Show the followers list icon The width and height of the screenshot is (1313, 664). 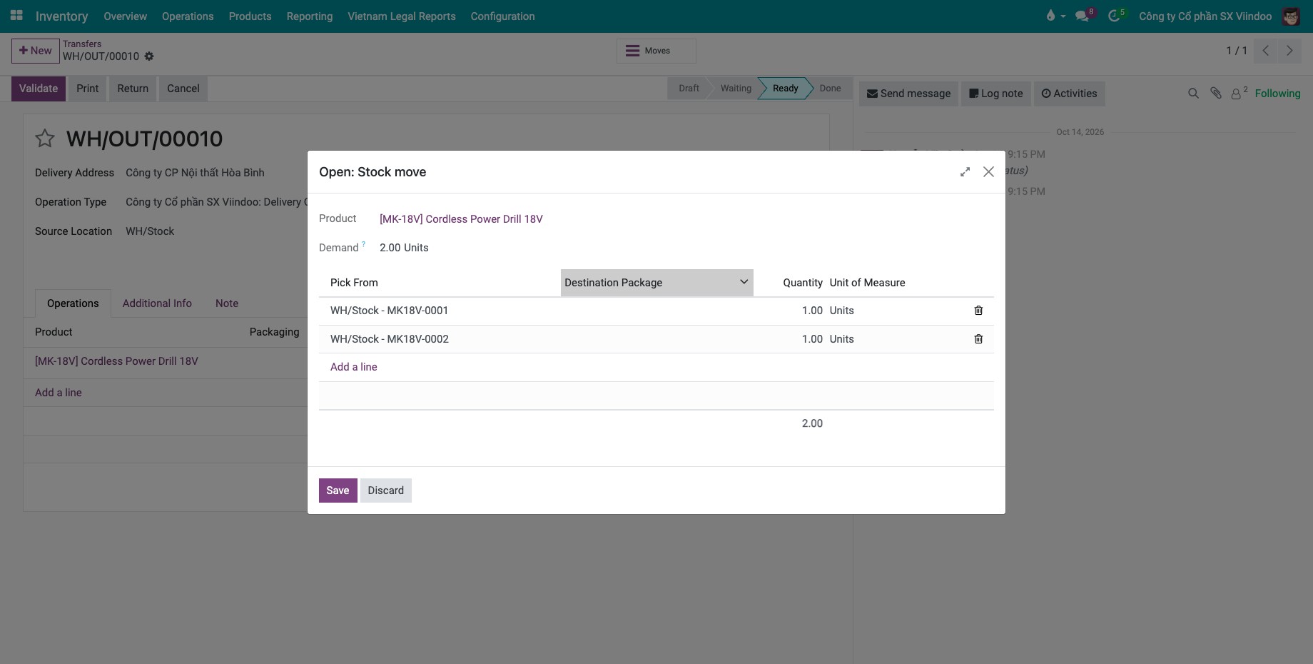point(1239,94)
